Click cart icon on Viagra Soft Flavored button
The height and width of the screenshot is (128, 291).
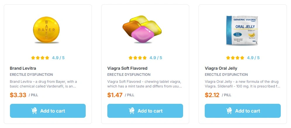pyautogui.click(x=132, y=111)
